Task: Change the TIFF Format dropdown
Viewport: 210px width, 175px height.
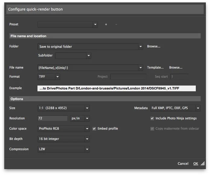Action: pyautogui.click(x=49, y=77)
